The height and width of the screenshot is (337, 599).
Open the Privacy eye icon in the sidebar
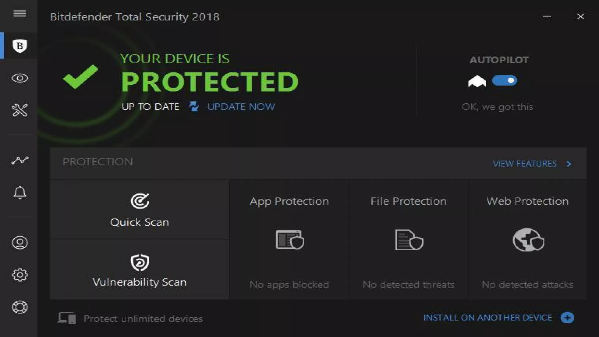click(20, 78)
